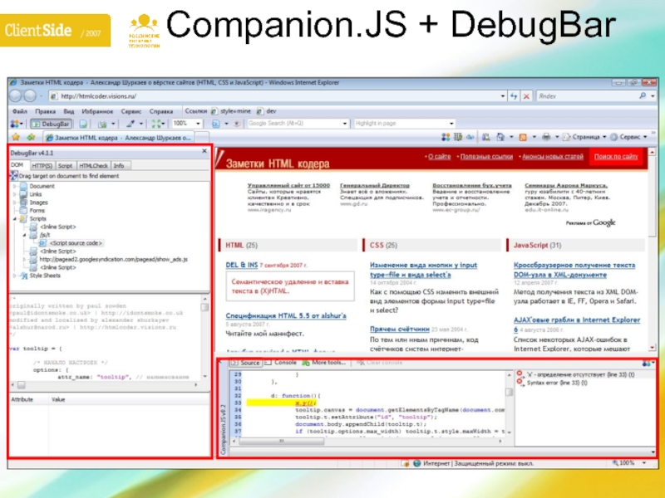The image size is (665, 498).
Task: Click the eye icon in DebugBar toolbar
Action: tap(237, 124)
